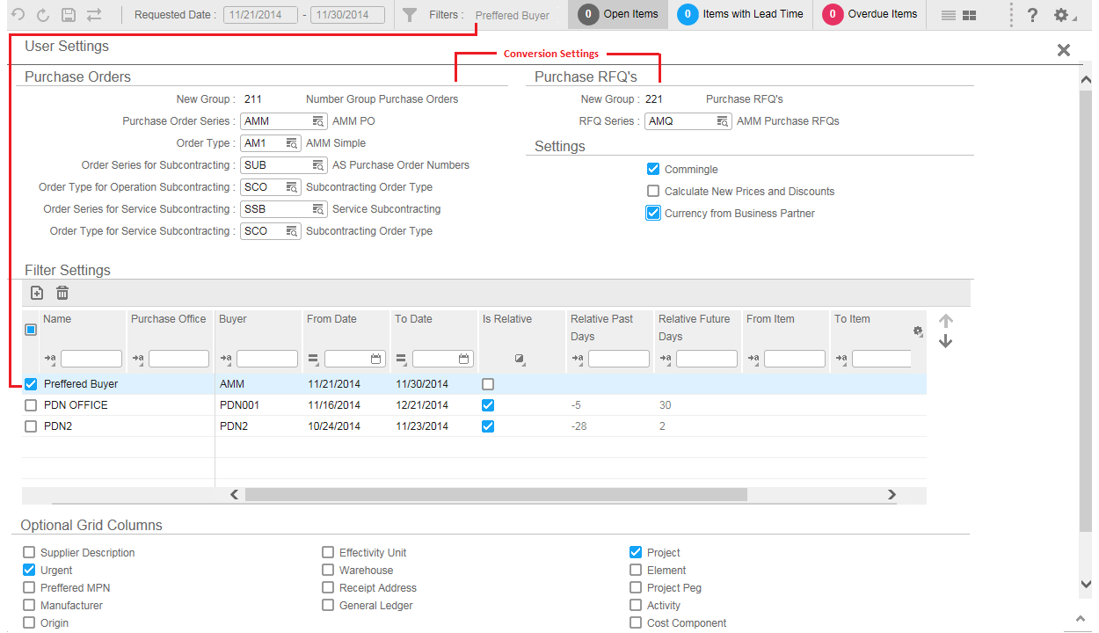Open the help question mark icon
The width and height of the screenshot is (1099, 633).
click(1032, 15)
